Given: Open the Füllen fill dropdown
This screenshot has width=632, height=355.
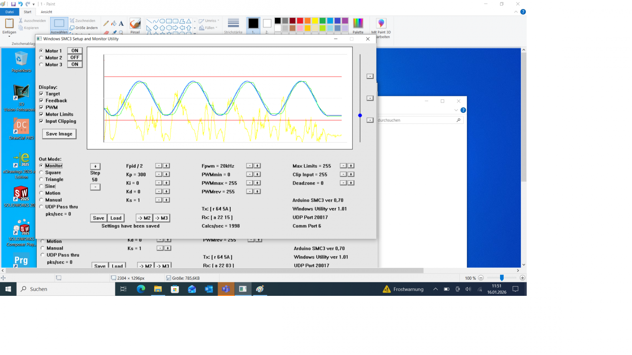Looking at the screenshot, I should 209,28.
